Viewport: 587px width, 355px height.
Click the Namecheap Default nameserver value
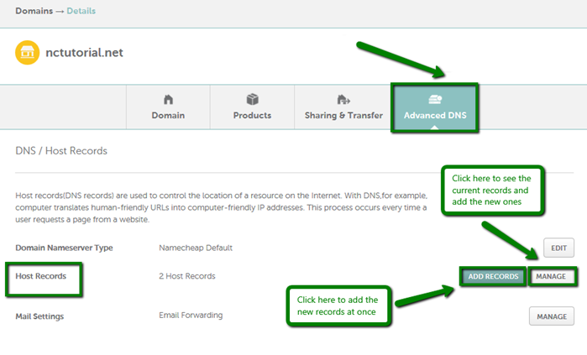pos(195,248)
